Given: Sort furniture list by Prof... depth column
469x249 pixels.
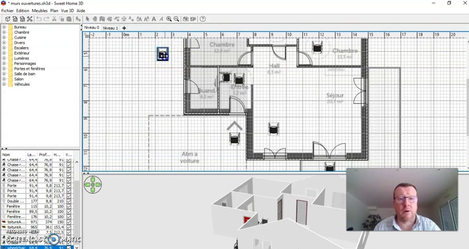Looking at the screenshot, I should pos(44,154).
